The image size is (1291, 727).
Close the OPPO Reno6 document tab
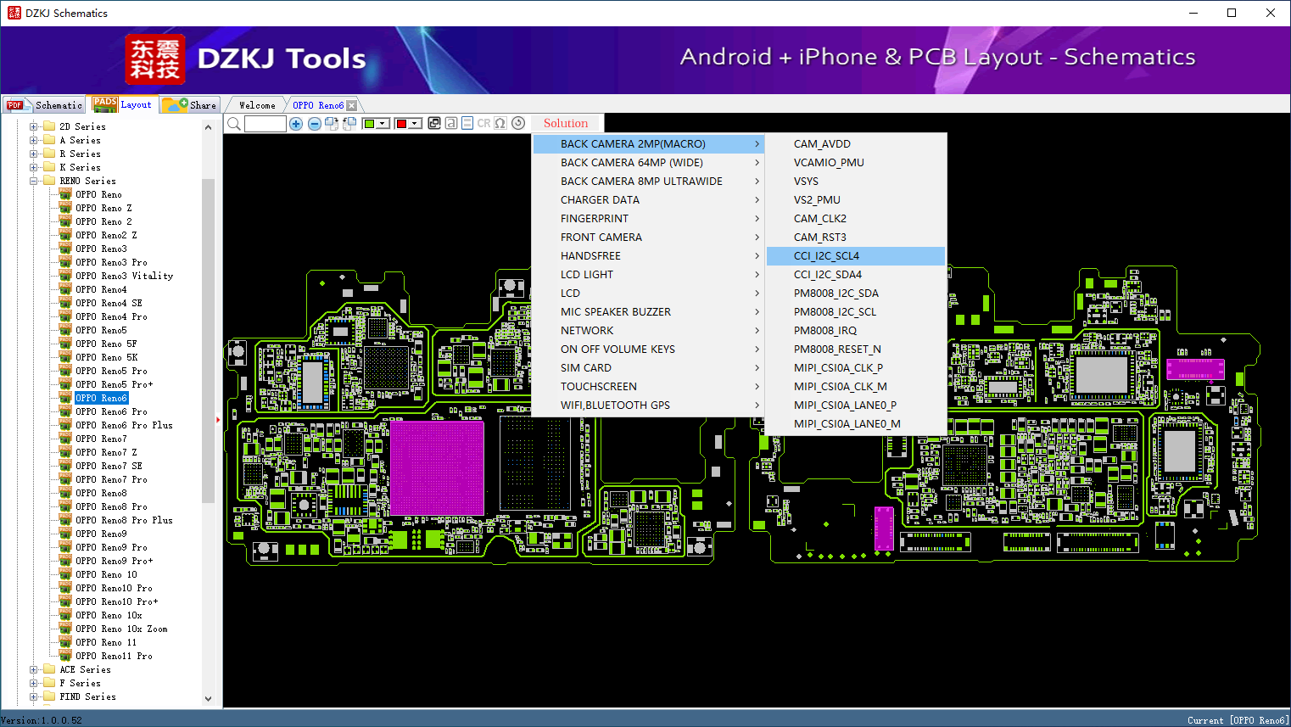(352, 105)
